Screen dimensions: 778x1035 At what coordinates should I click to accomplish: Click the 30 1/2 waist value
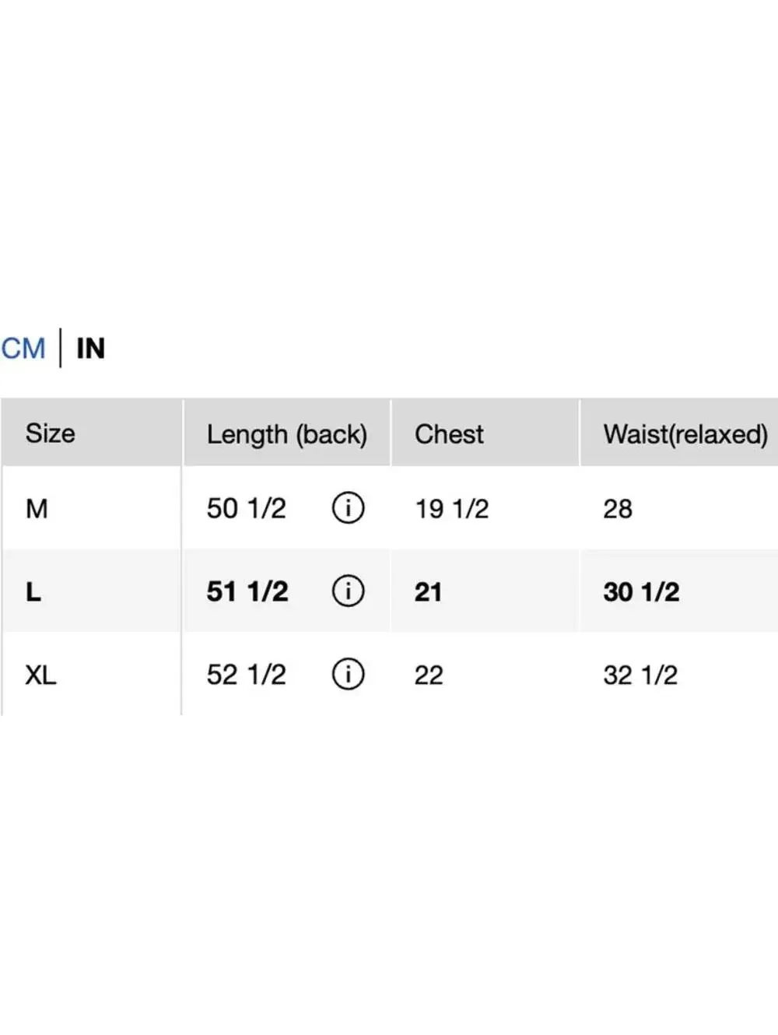641,592
